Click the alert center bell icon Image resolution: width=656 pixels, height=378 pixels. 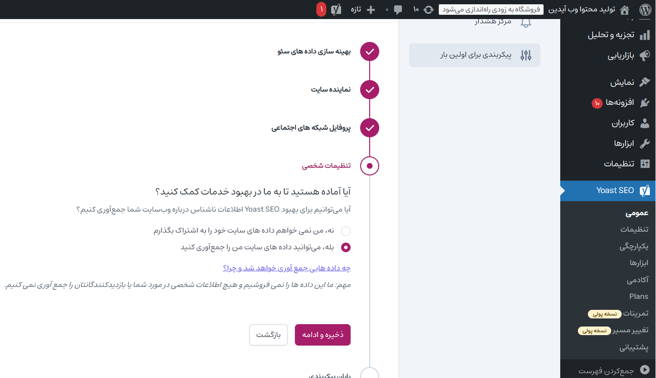(x=526, y=22)
